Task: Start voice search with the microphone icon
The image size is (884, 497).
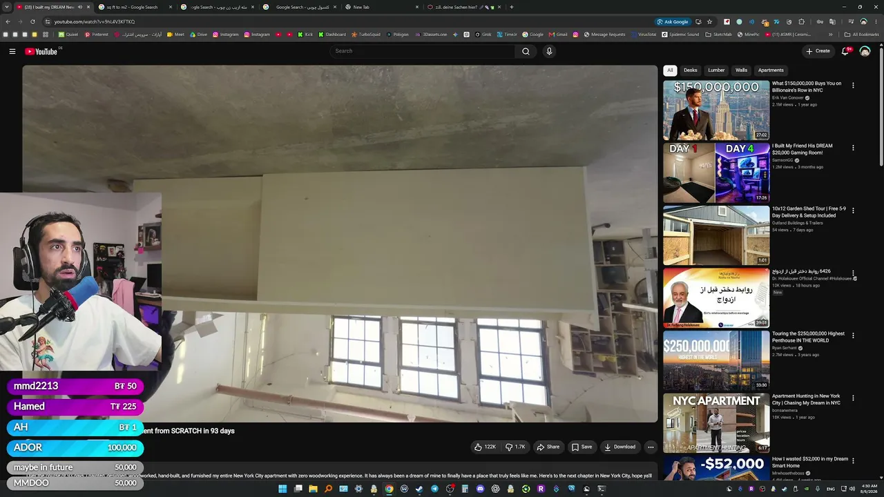Action: coord(549,51)
